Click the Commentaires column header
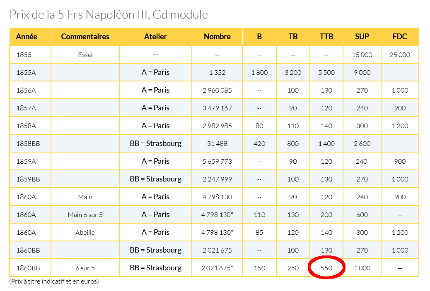The height and width of the screenshot is (291, 430). point(85,37)
